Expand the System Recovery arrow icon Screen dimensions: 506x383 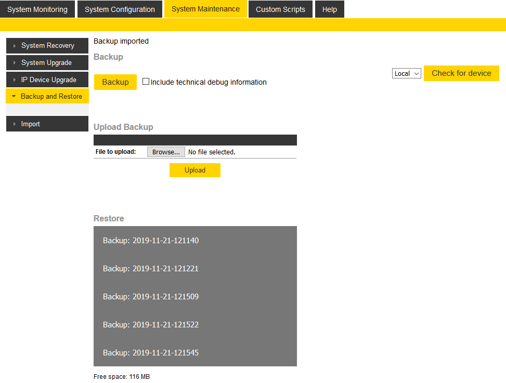pos(15,46)
